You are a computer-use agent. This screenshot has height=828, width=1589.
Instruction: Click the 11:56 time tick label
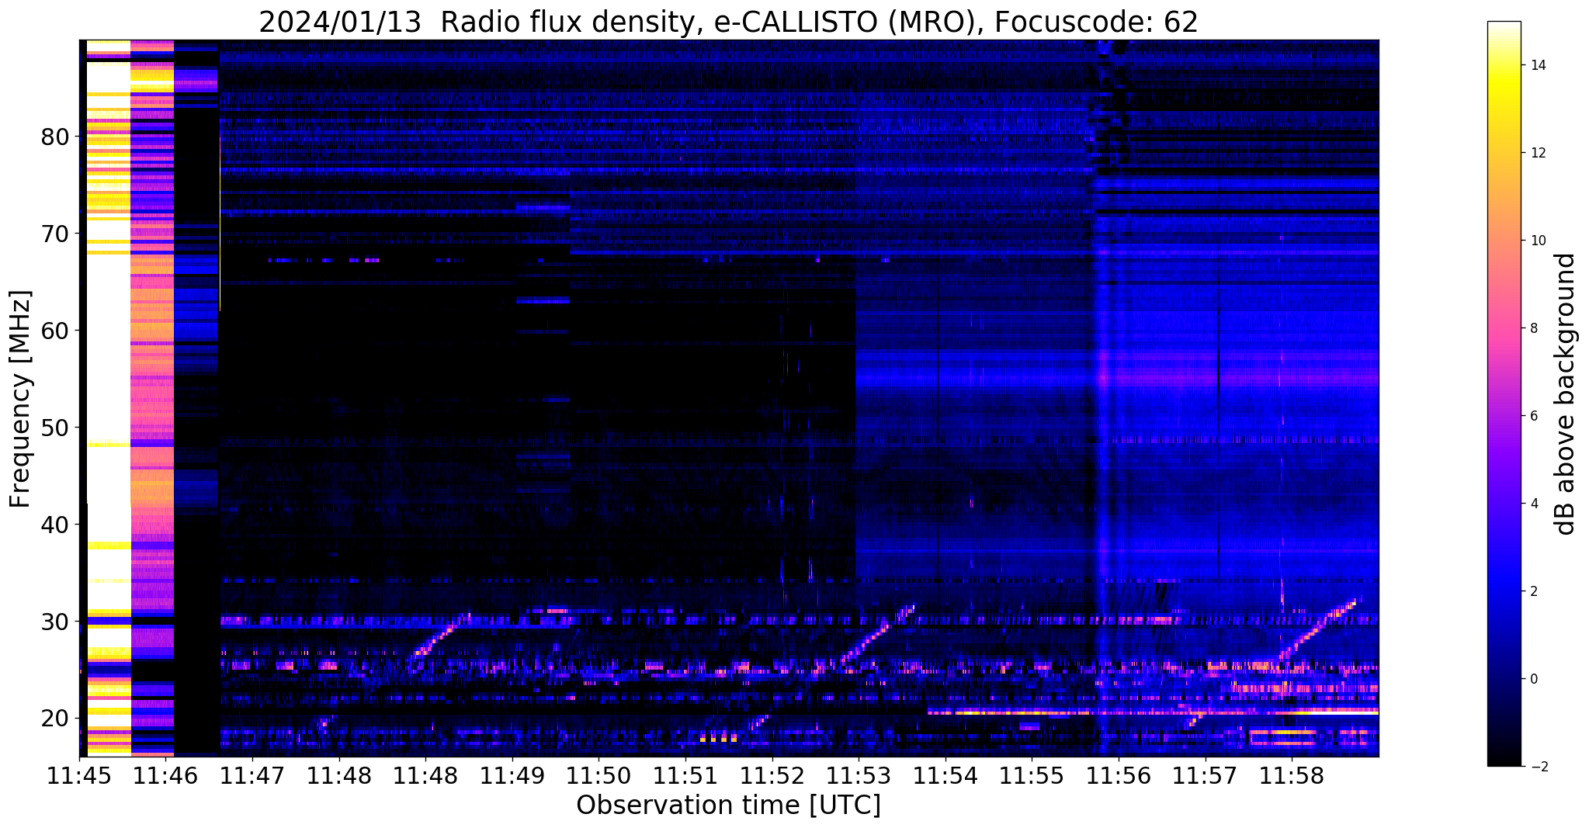(x=1119, y=776)
